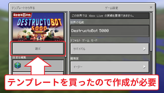The image size is (164, 93).
Task: Click the left panel scrollbar
Action: click(x=66, y=35)
